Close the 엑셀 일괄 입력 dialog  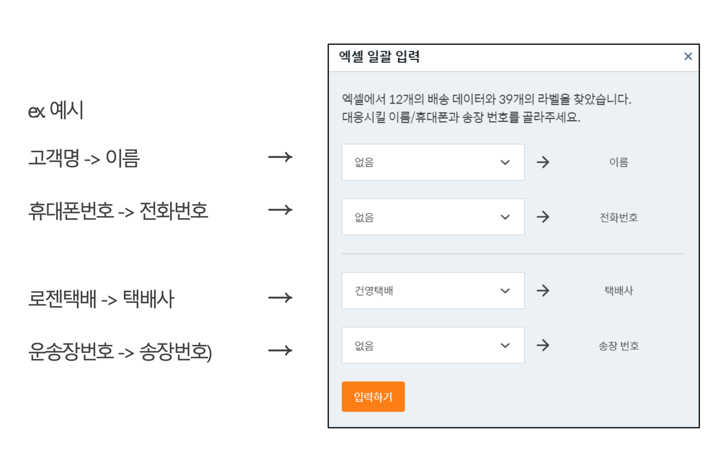pyautogui.click(x=688, y=57)
